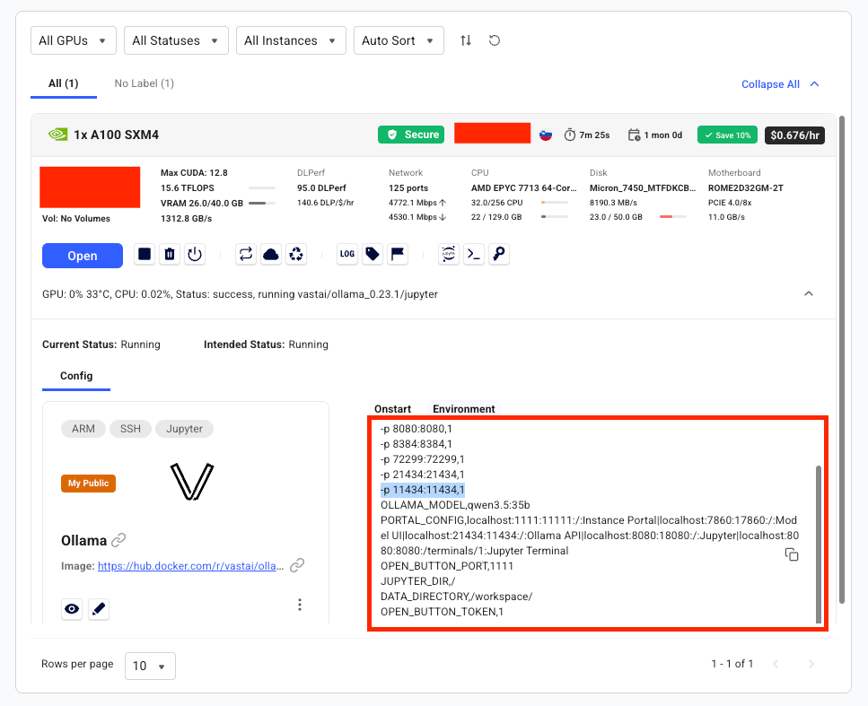Click the Ollama template logo
The height and width of the screenshot is (706, 868).
(192, 482)
